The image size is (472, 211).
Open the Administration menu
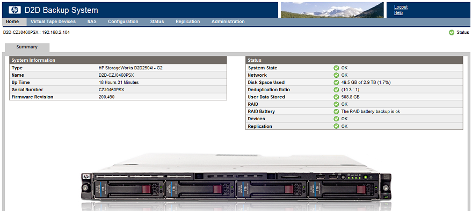[x=228, y=21]
